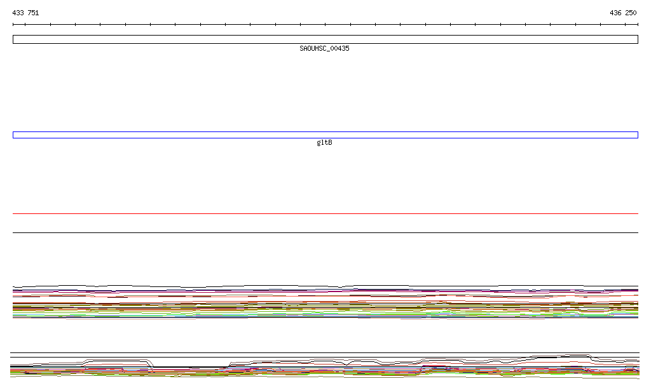Click the red horizontal threshold line
Screen dimensions: 651x388
click(325, 214)
